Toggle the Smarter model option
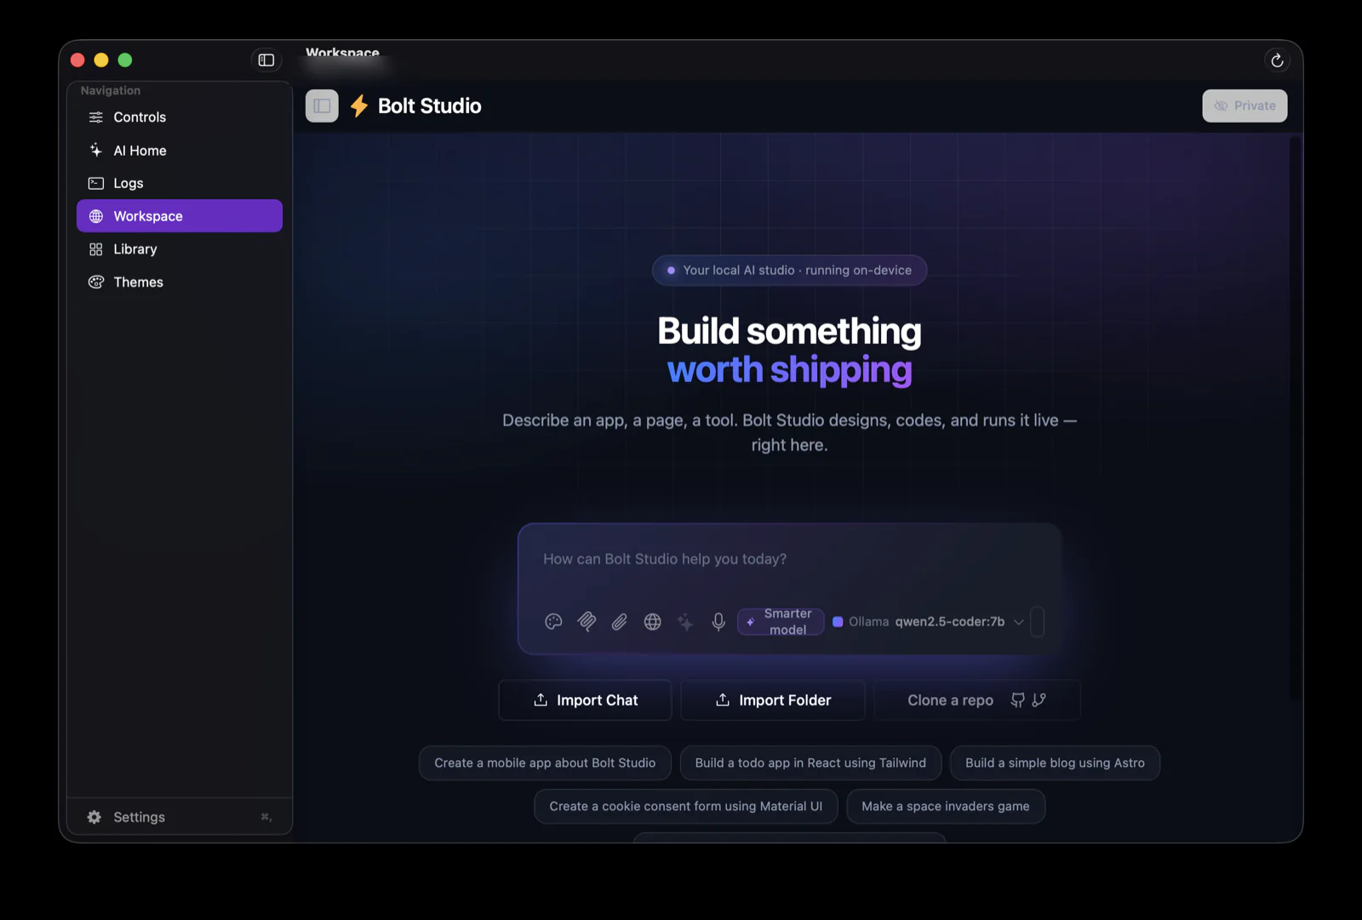 pos(781,622)
